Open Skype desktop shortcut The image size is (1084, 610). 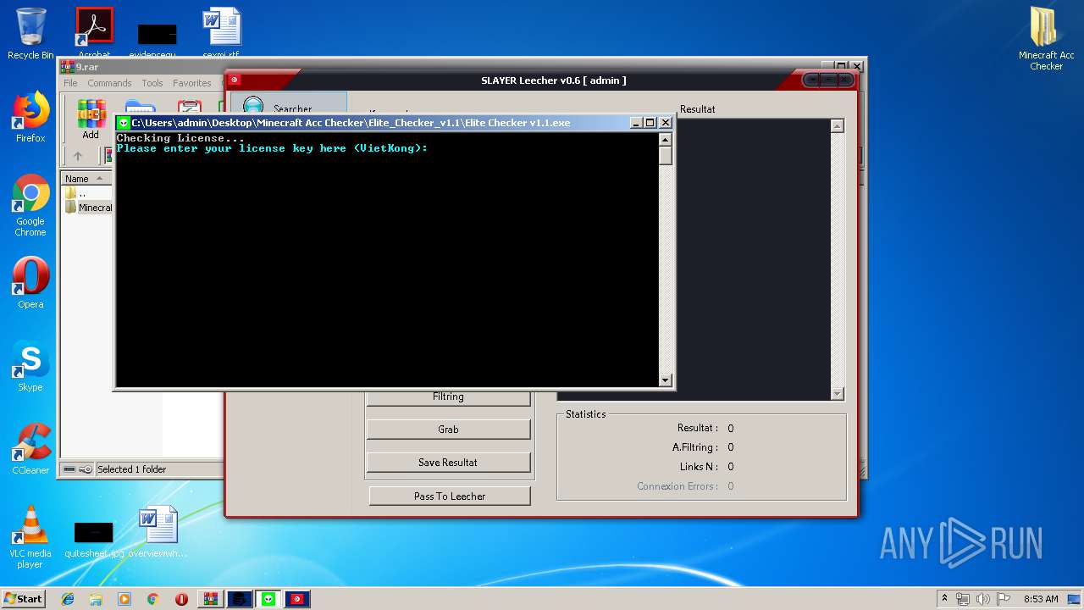tap(30, 366)
